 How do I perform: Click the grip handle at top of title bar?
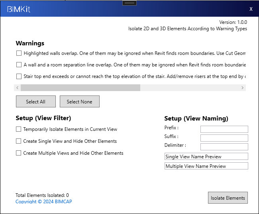pyautogui.click(x=129, y=3)
